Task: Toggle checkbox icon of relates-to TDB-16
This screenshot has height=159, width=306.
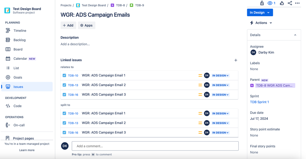Action: click(x=64, y=95)
